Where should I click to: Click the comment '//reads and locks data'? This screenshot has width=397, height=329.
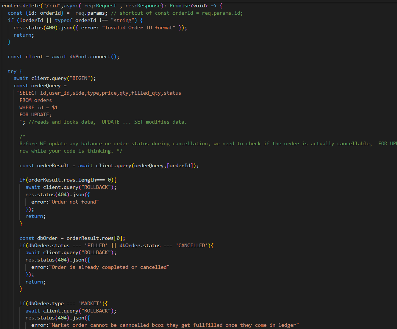tap(62, 122)
